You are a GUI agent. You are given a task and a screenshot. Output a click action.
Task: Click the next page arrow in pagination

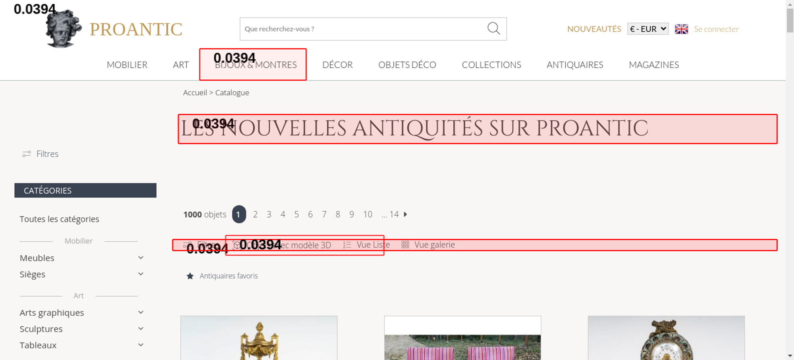405,214
